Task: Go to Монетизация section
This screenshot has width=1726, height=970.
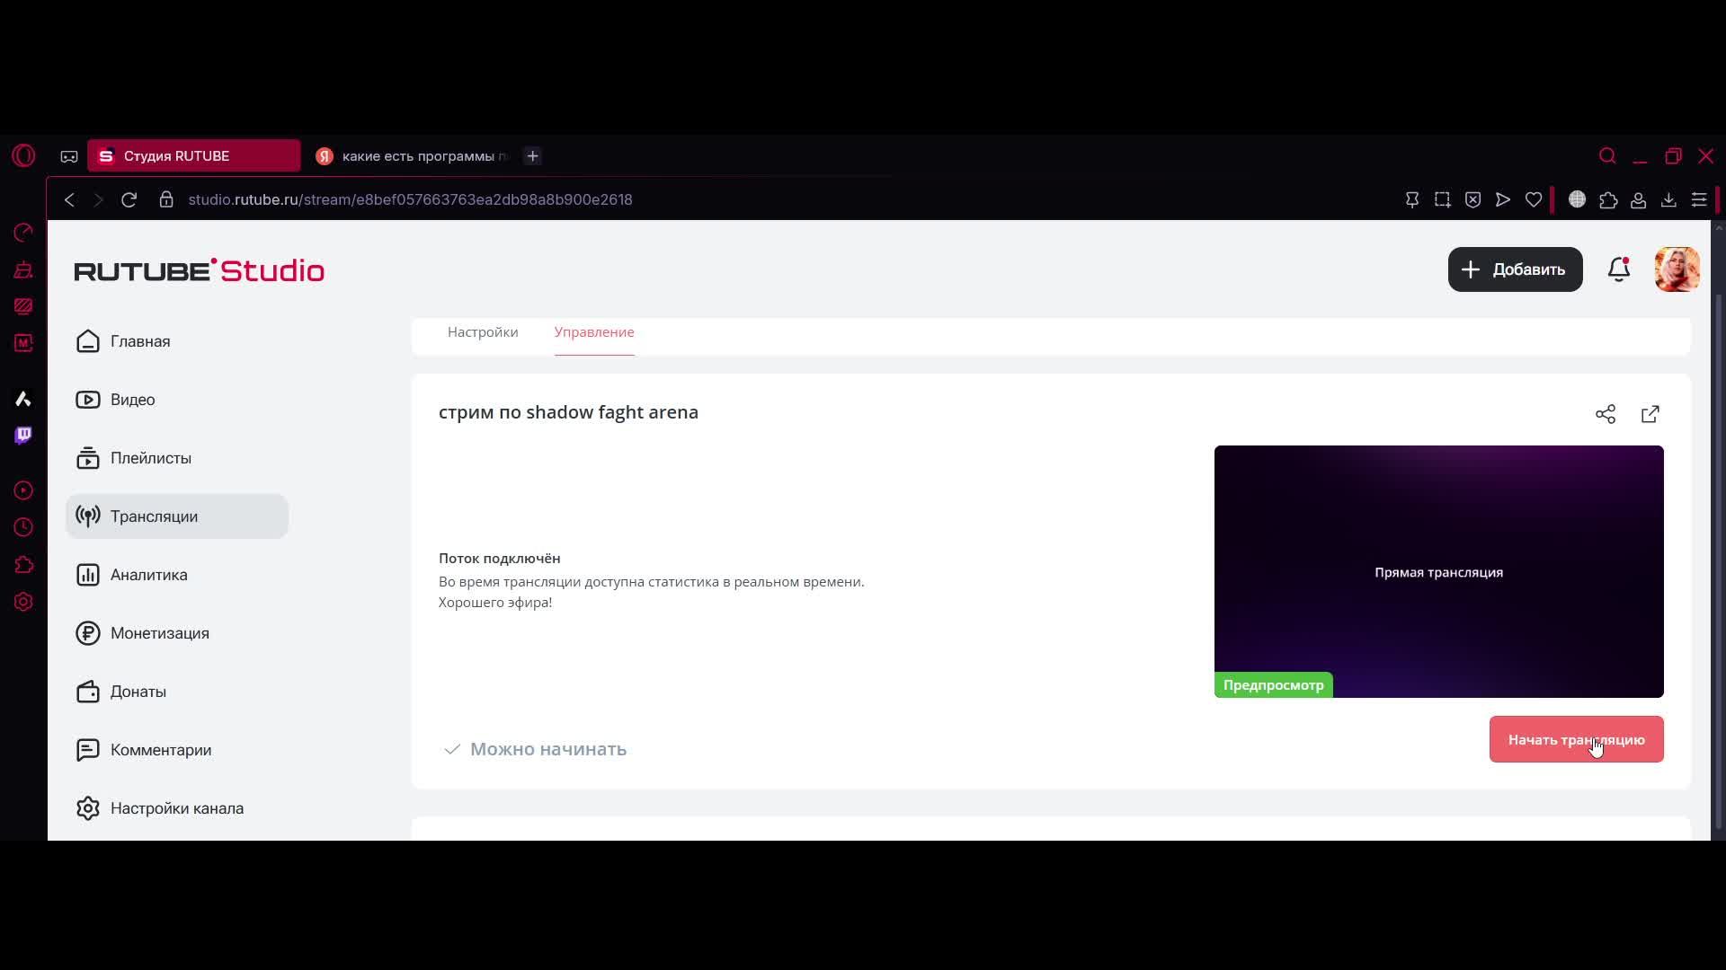Action: pyautogui.click(x=159, y=633)
